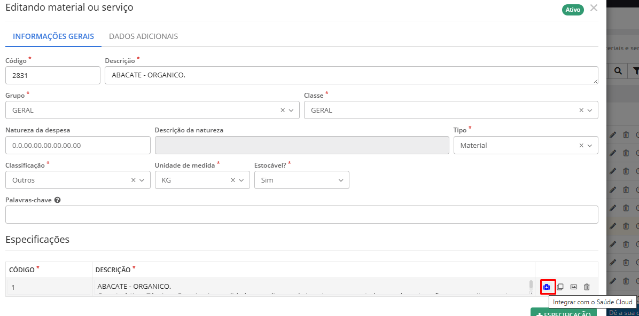Viewport: 639px width, 316px height.
Task: Open the specification image icon
Action: pos(573,287)
